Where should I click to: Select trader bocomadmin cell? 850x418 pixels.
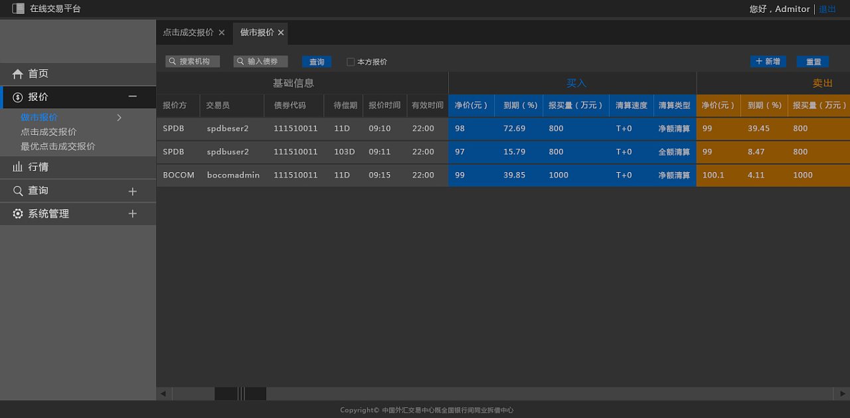pyautogui.click(x=233, y=175)
